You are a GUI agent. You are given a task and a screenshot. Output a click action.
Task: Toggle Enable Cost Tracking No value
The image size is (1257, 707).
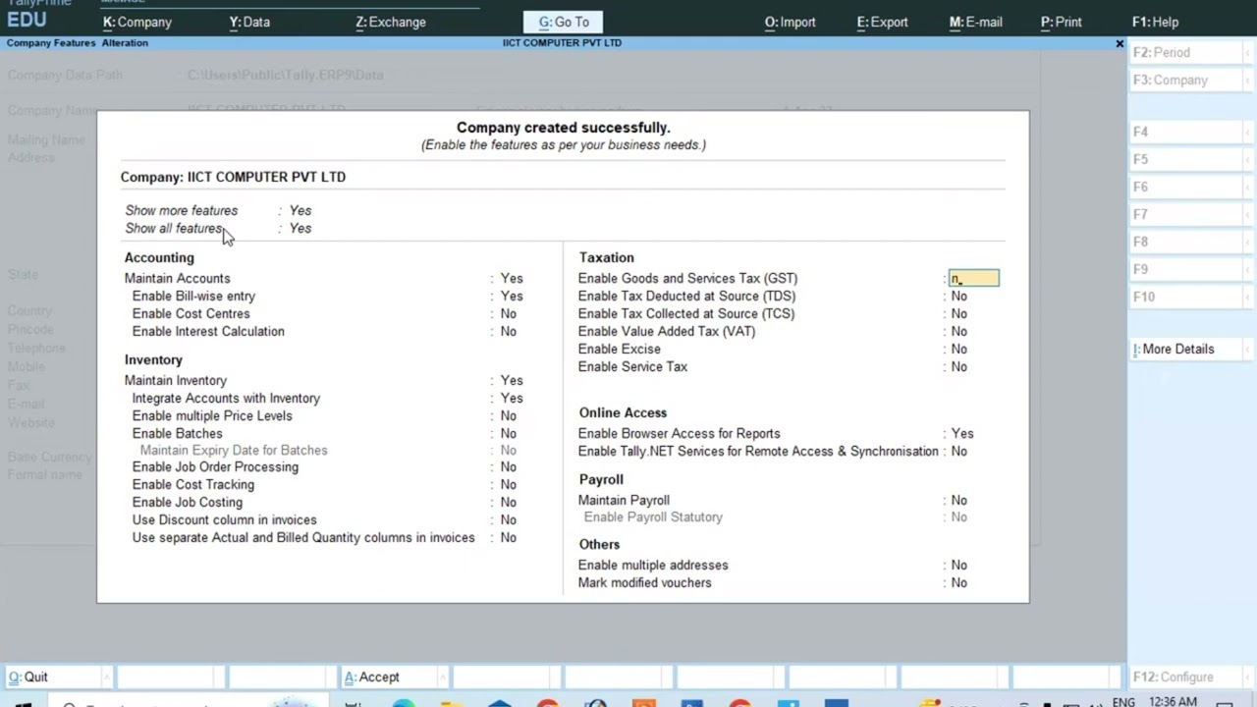click(x=508, y=485)
